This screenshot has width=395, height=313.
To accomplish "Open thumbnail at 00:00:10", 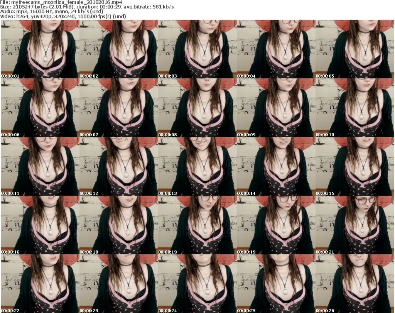I will tap(355, 108).
